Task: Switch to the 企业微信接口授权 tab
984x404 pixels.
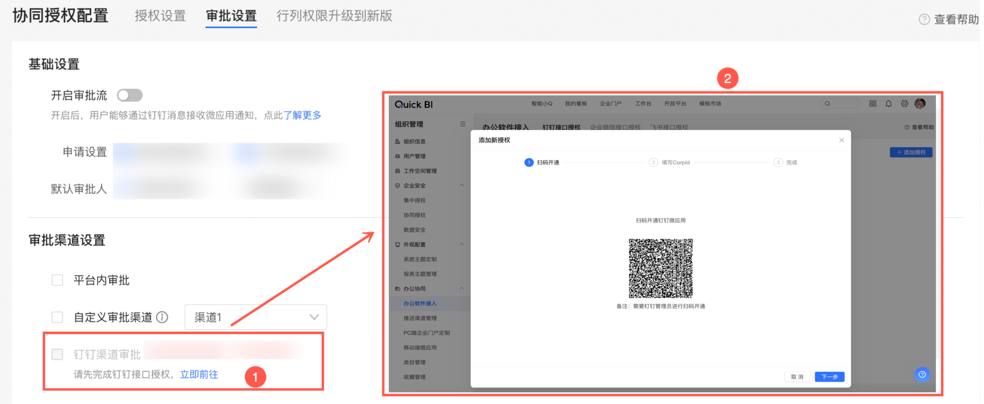Action: [615, 127]
